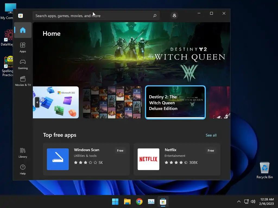Screen dimensions: 278x208
Task: Open the Windows Scan app card
Action: pyautogui.click(x=86, y=159)
